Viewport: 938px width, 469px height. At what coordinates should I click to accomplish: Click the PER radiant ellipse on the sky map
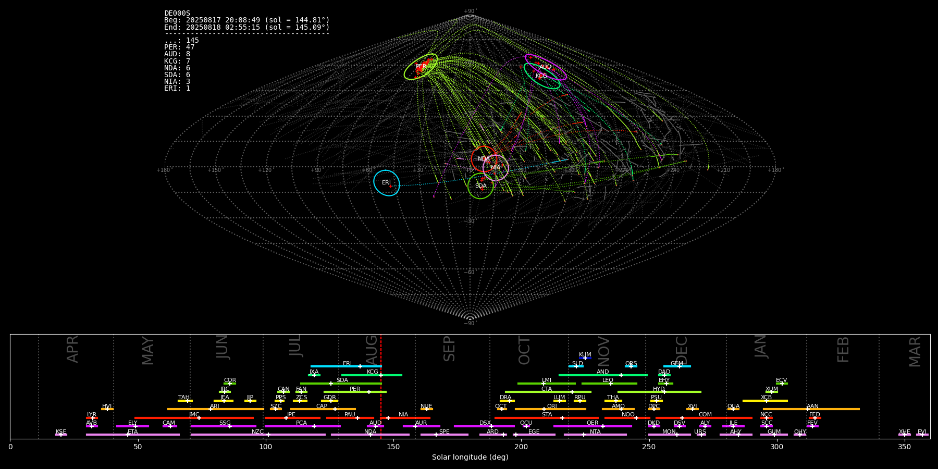click(x=421, y=67)
